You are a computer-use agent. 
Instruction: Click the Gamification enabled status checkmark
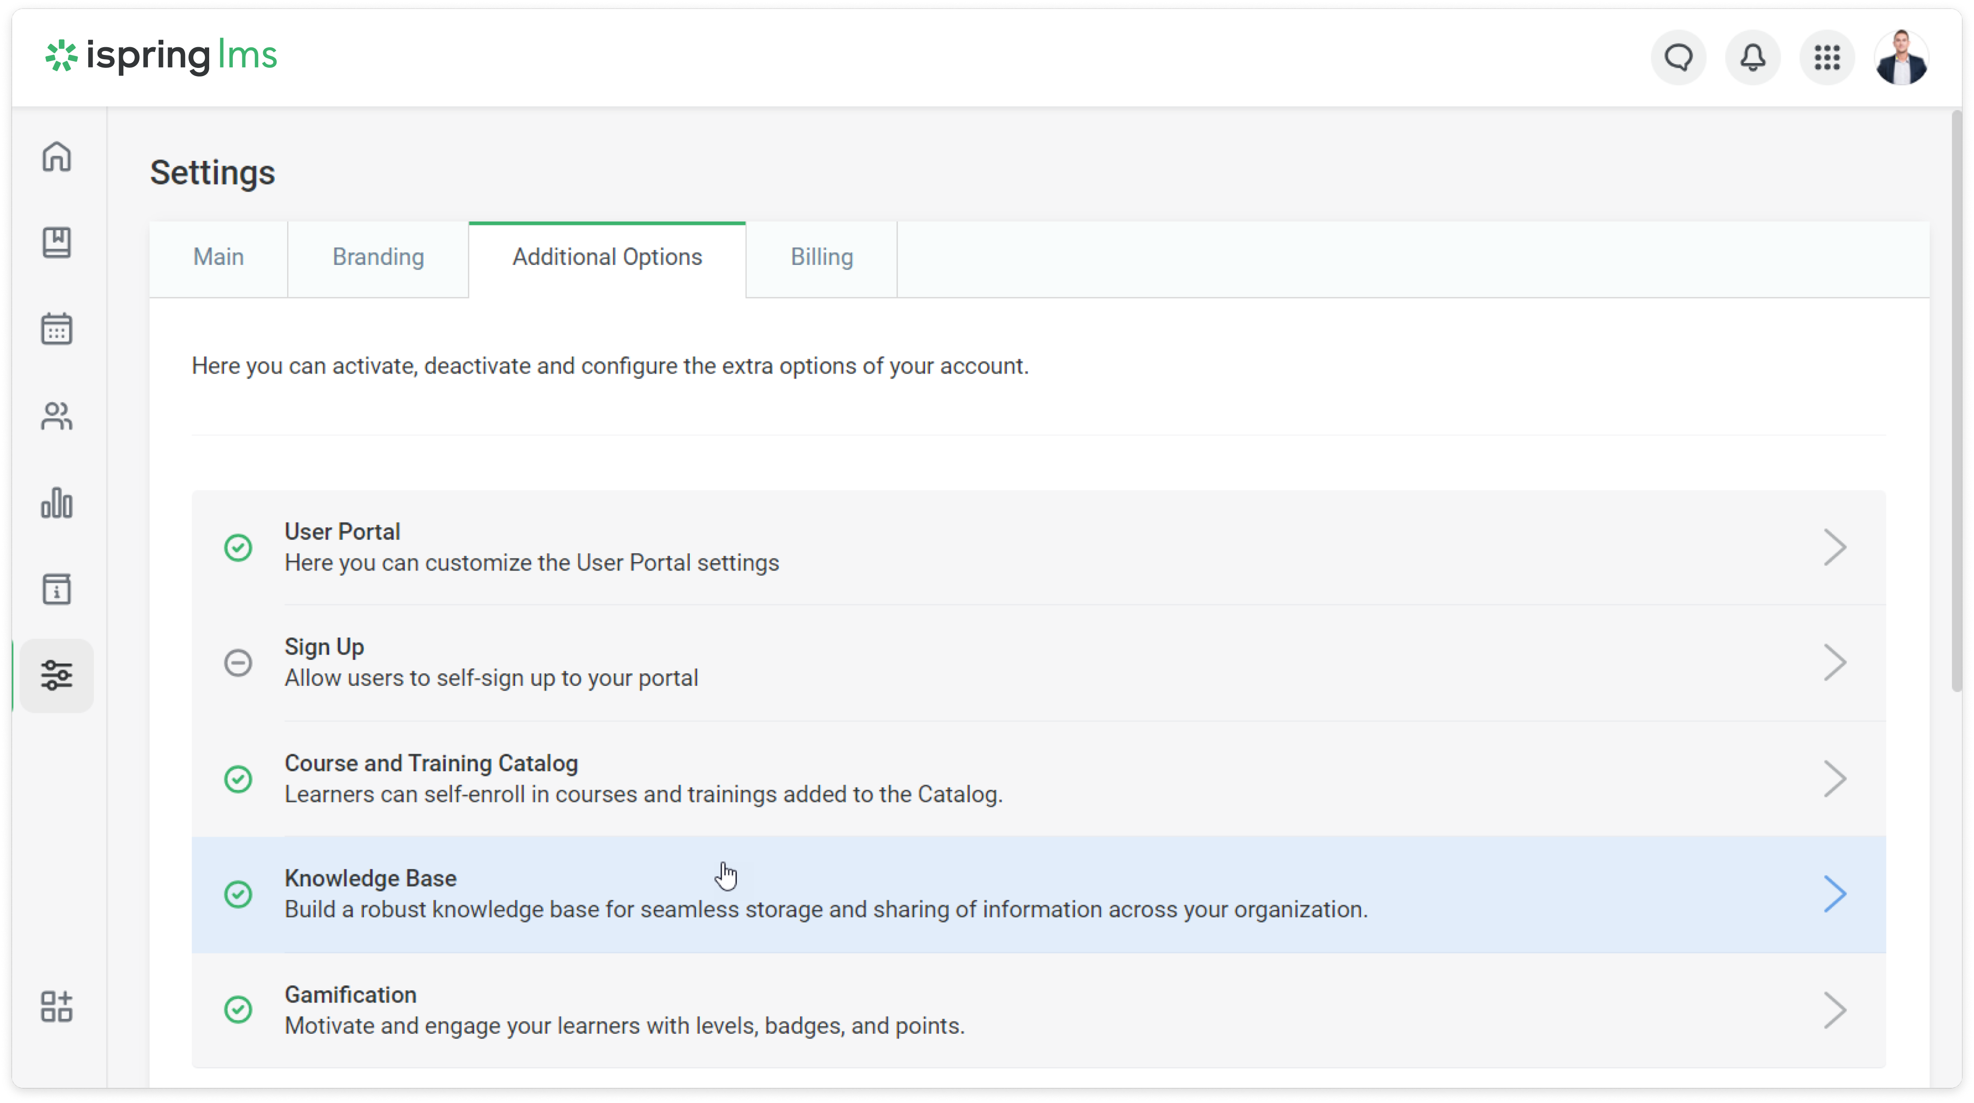[x=239, y=1010]
